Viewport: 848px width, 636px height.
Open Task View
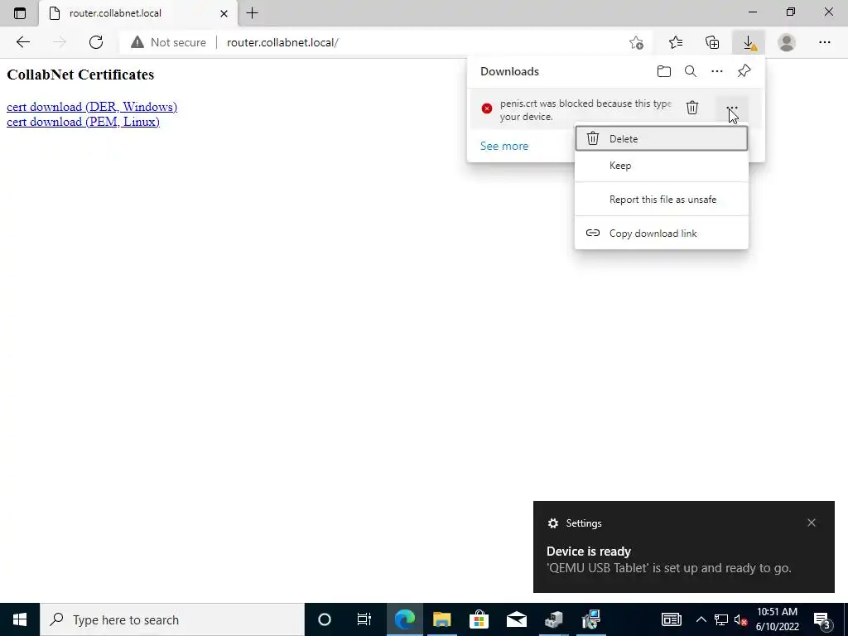(364, 619)
